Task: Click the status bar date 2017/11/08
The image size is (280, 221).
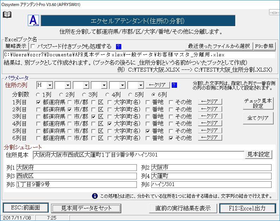Action: click(x=17, y=218)
